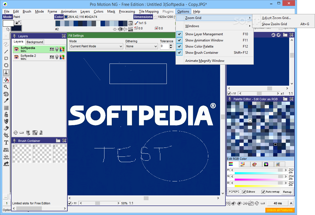Viewport: 315px width, 215px height.
Task: Add a new layer with plus icon
Action: [x=16, y=132]
